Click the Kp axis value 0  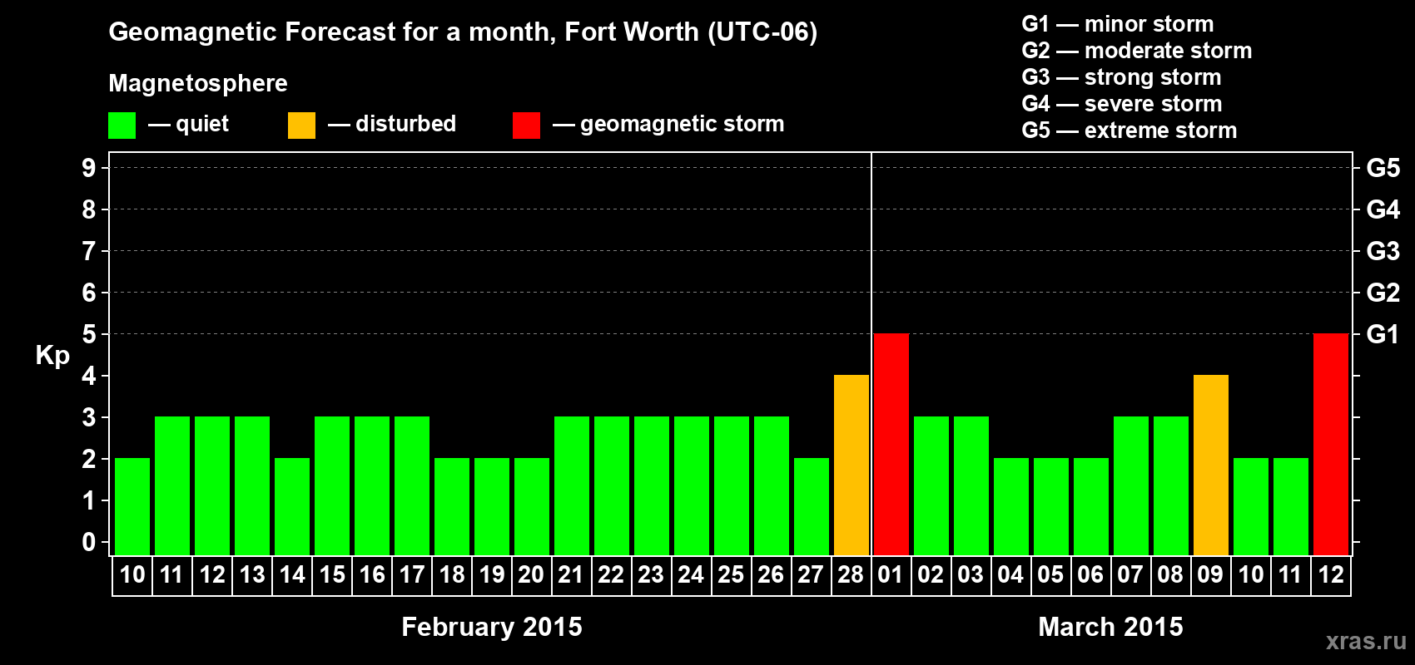point(89,542)
